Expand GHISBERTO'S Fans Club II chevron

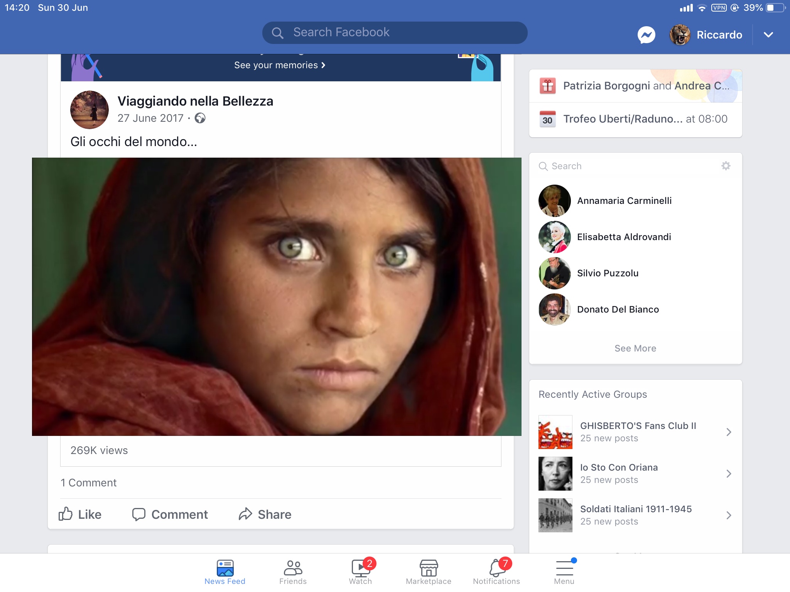(x=729, y=432)
